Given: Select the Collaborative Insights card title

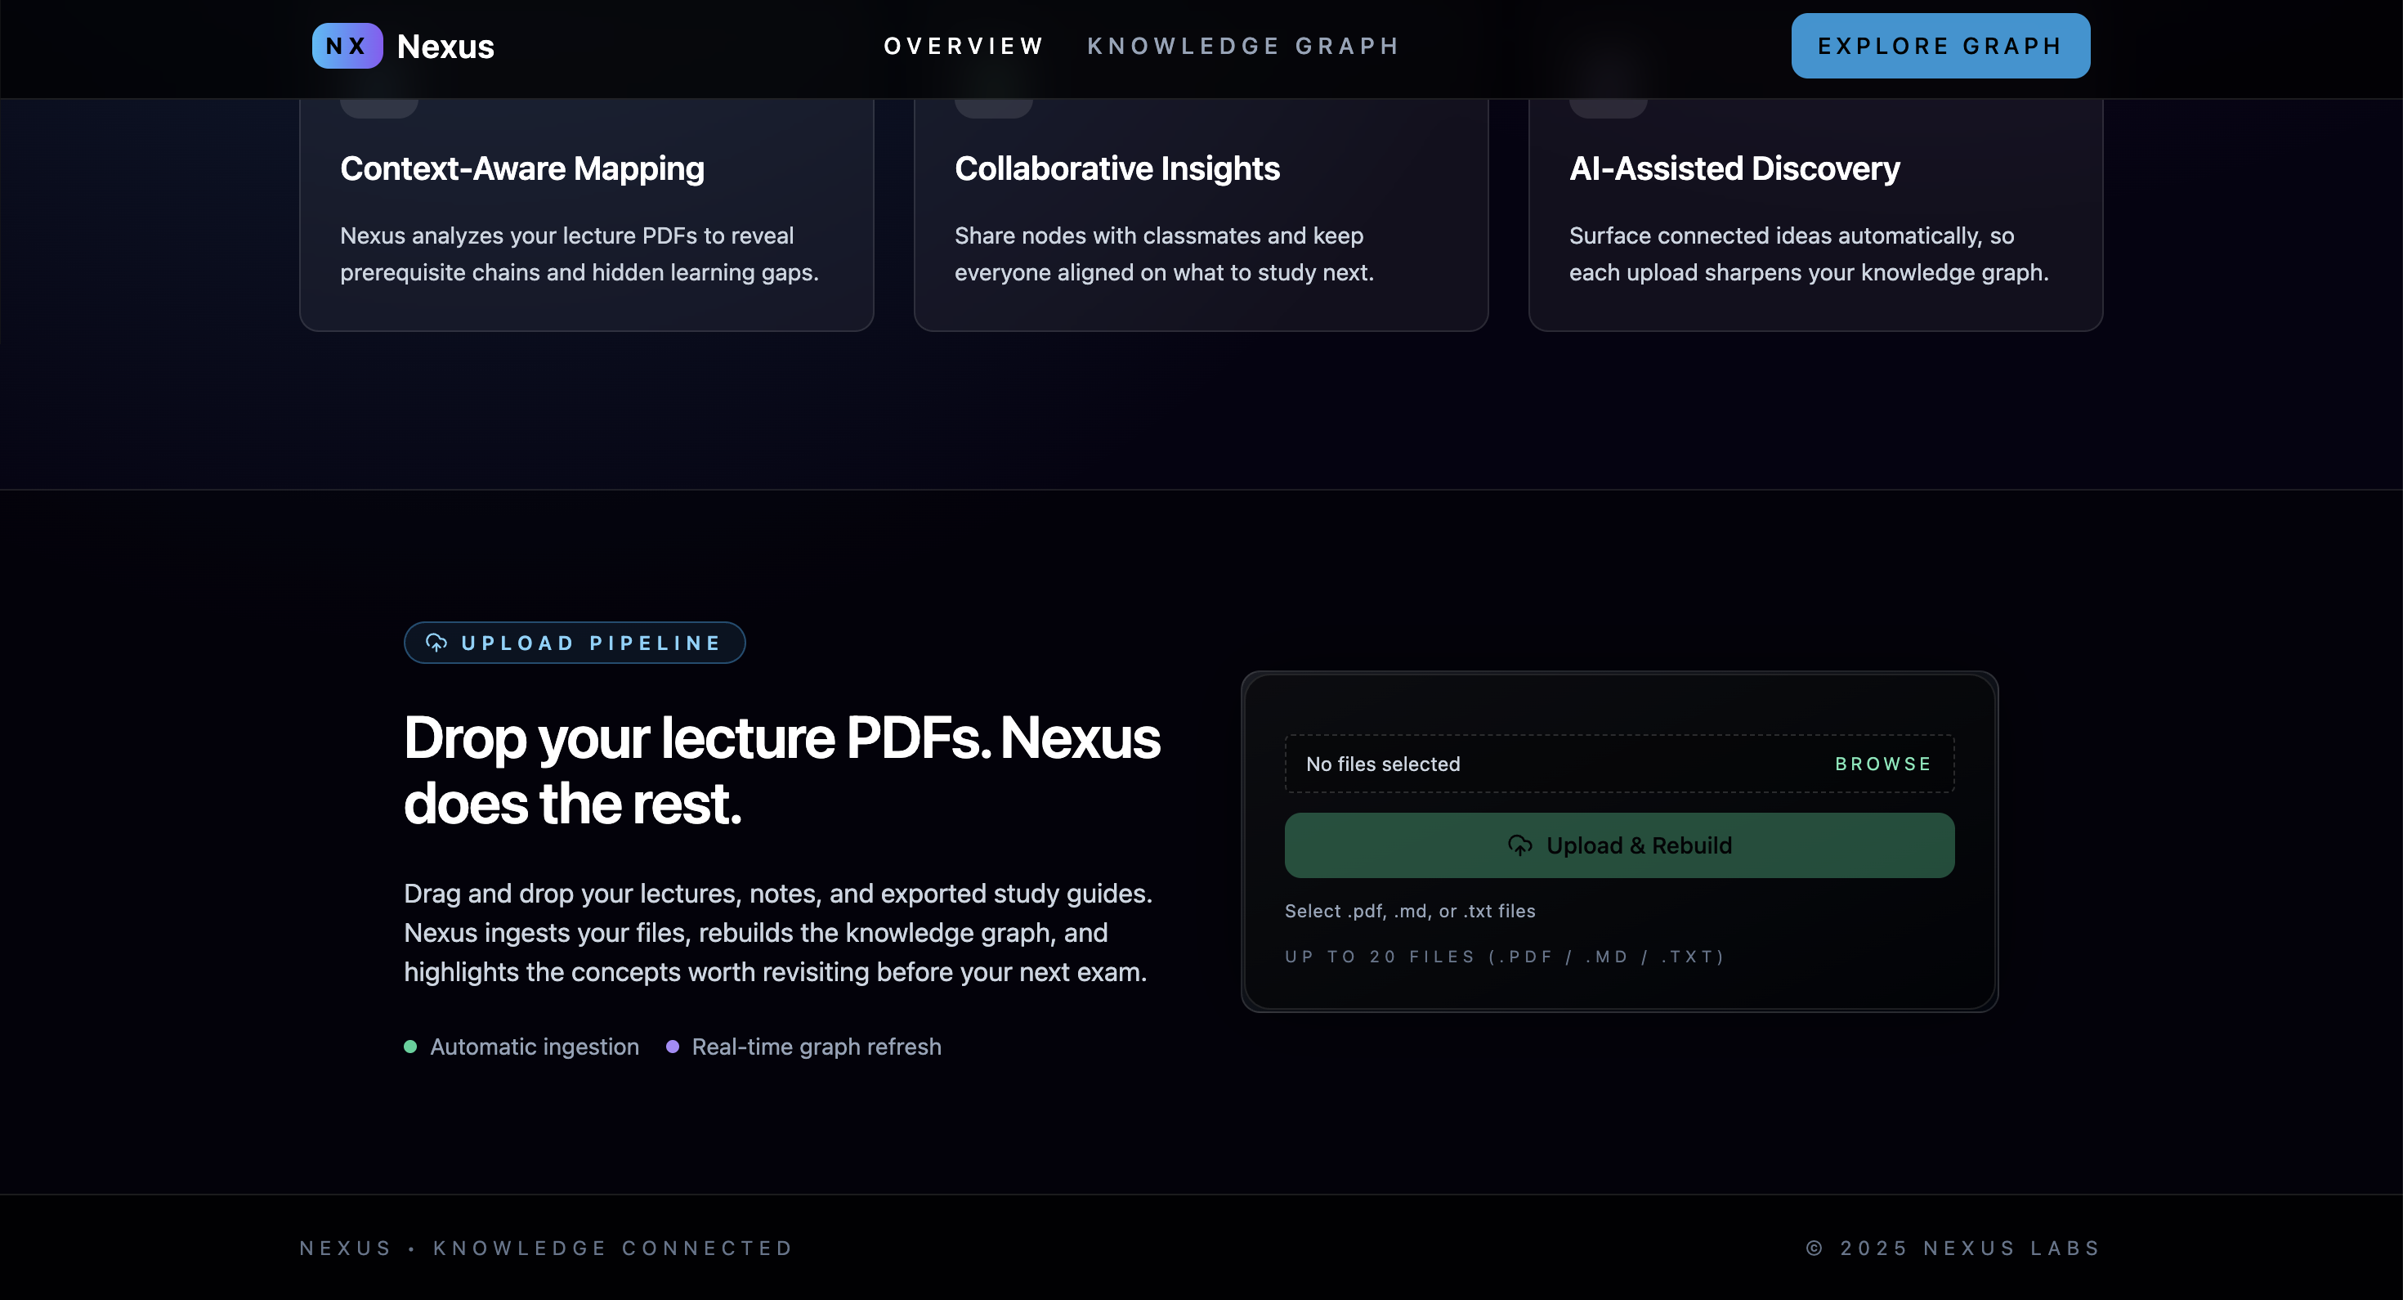Looking at the screenshot, I should 1116,169.
